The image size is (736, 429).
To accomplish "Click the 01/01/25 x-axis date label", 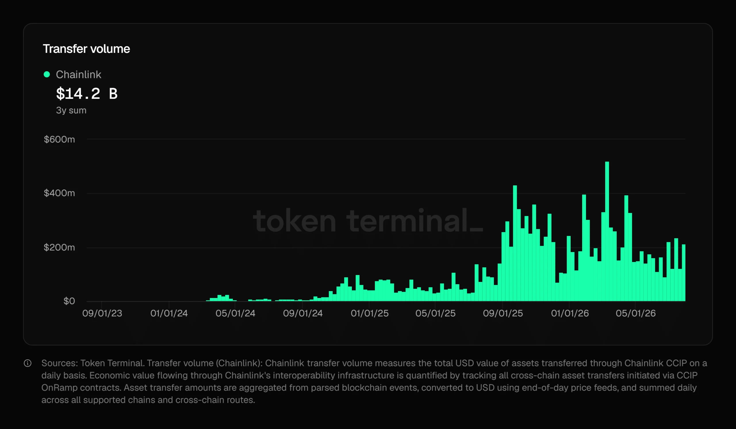I will click(x=370, y=313).
